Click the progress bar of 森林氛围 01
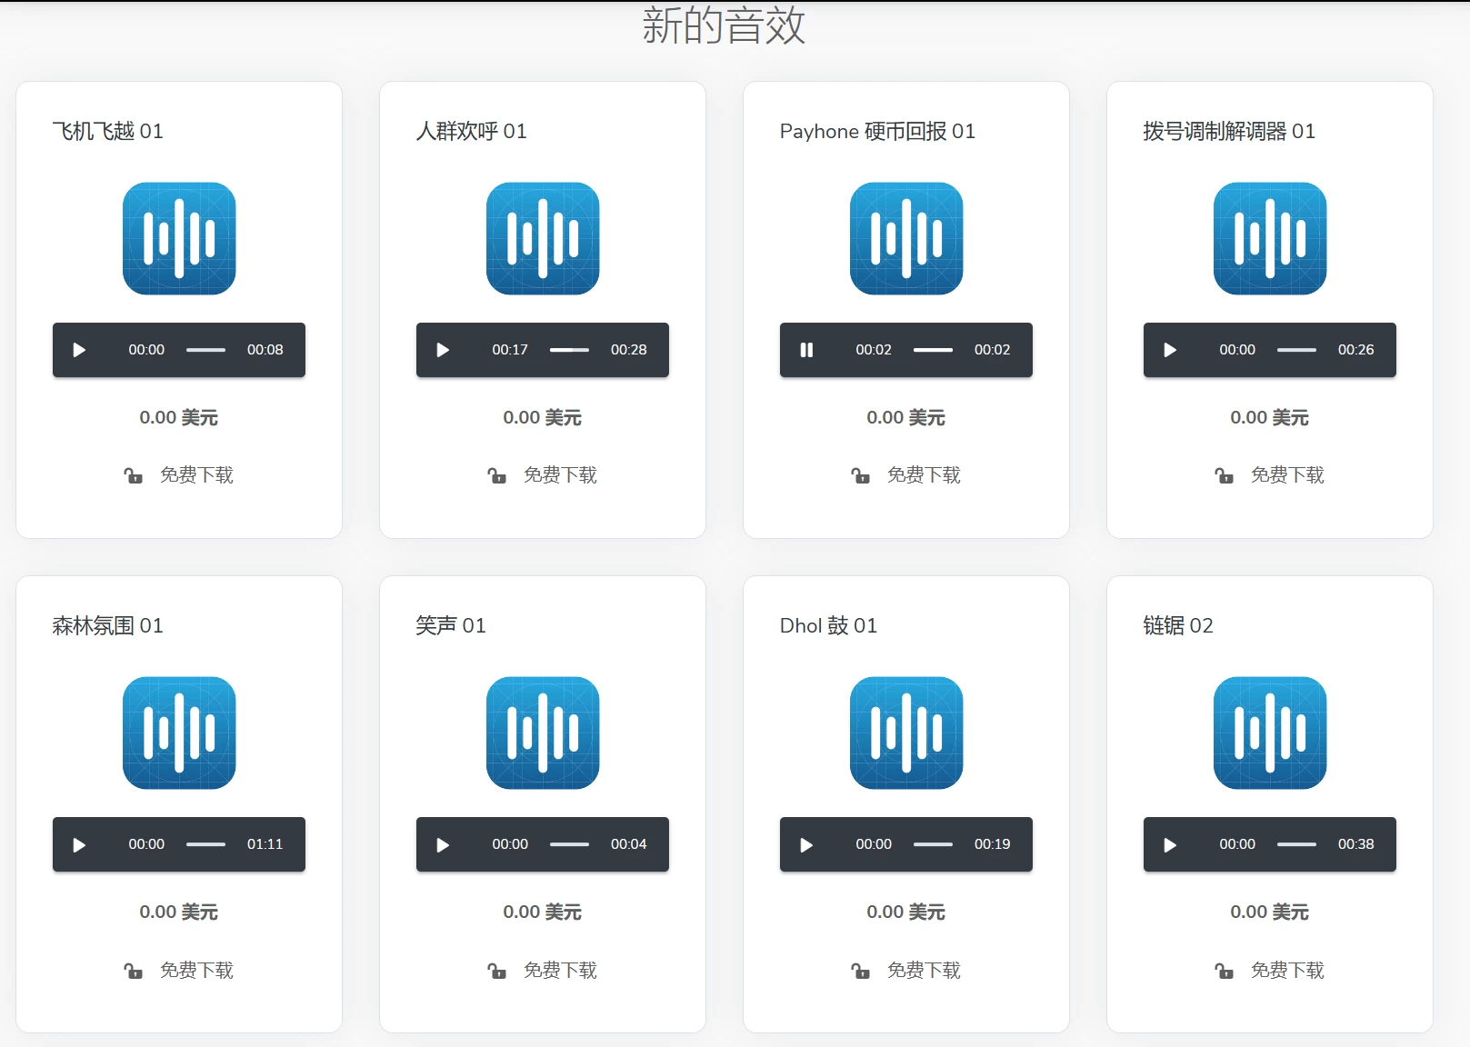1470x1047 pixels. click(x=206, y=844)
